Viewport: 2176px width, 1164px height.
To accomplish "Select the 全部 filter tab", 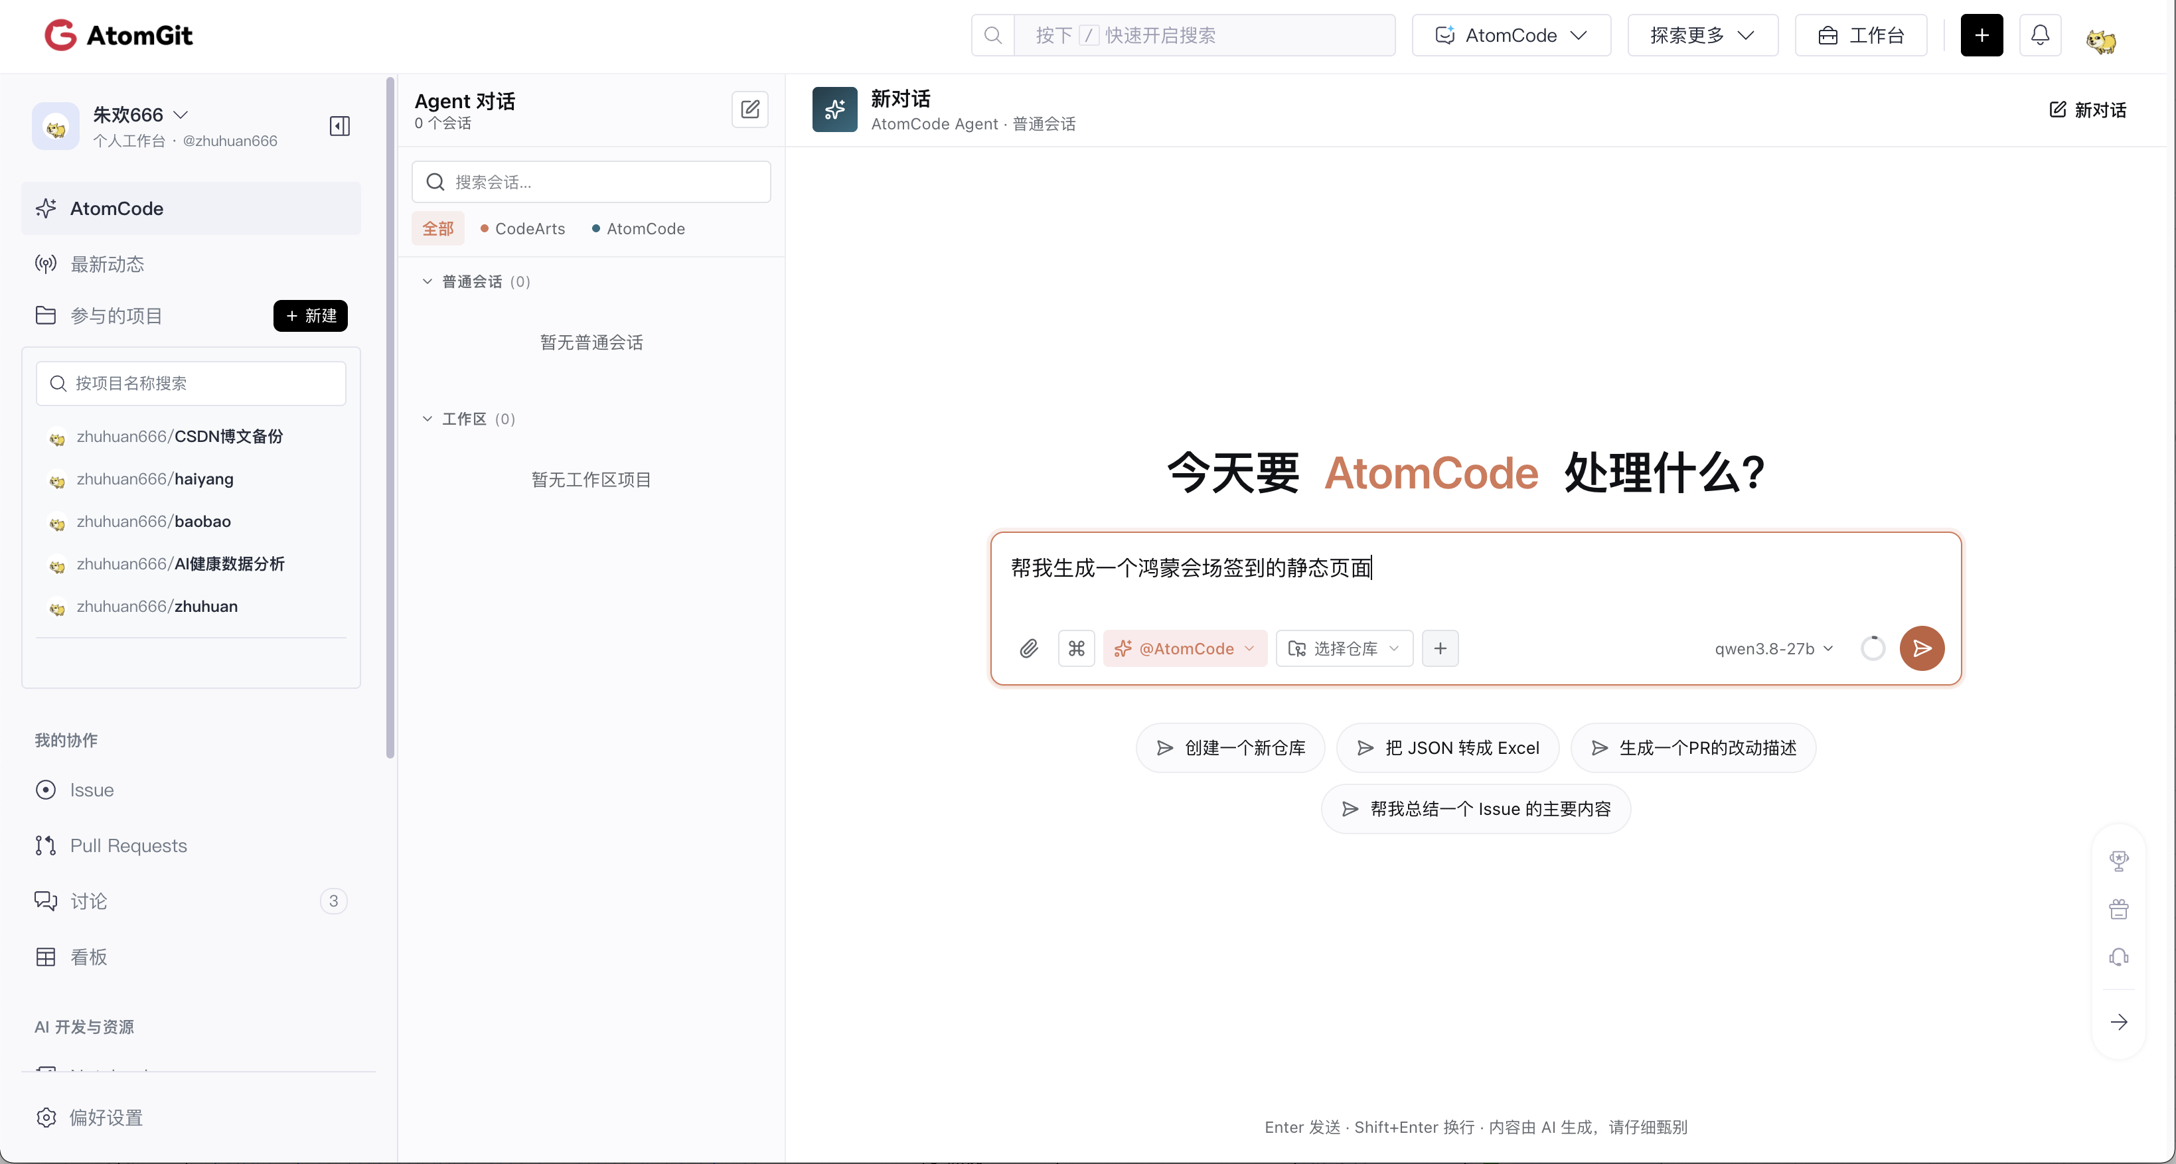I will coord(437,229).
